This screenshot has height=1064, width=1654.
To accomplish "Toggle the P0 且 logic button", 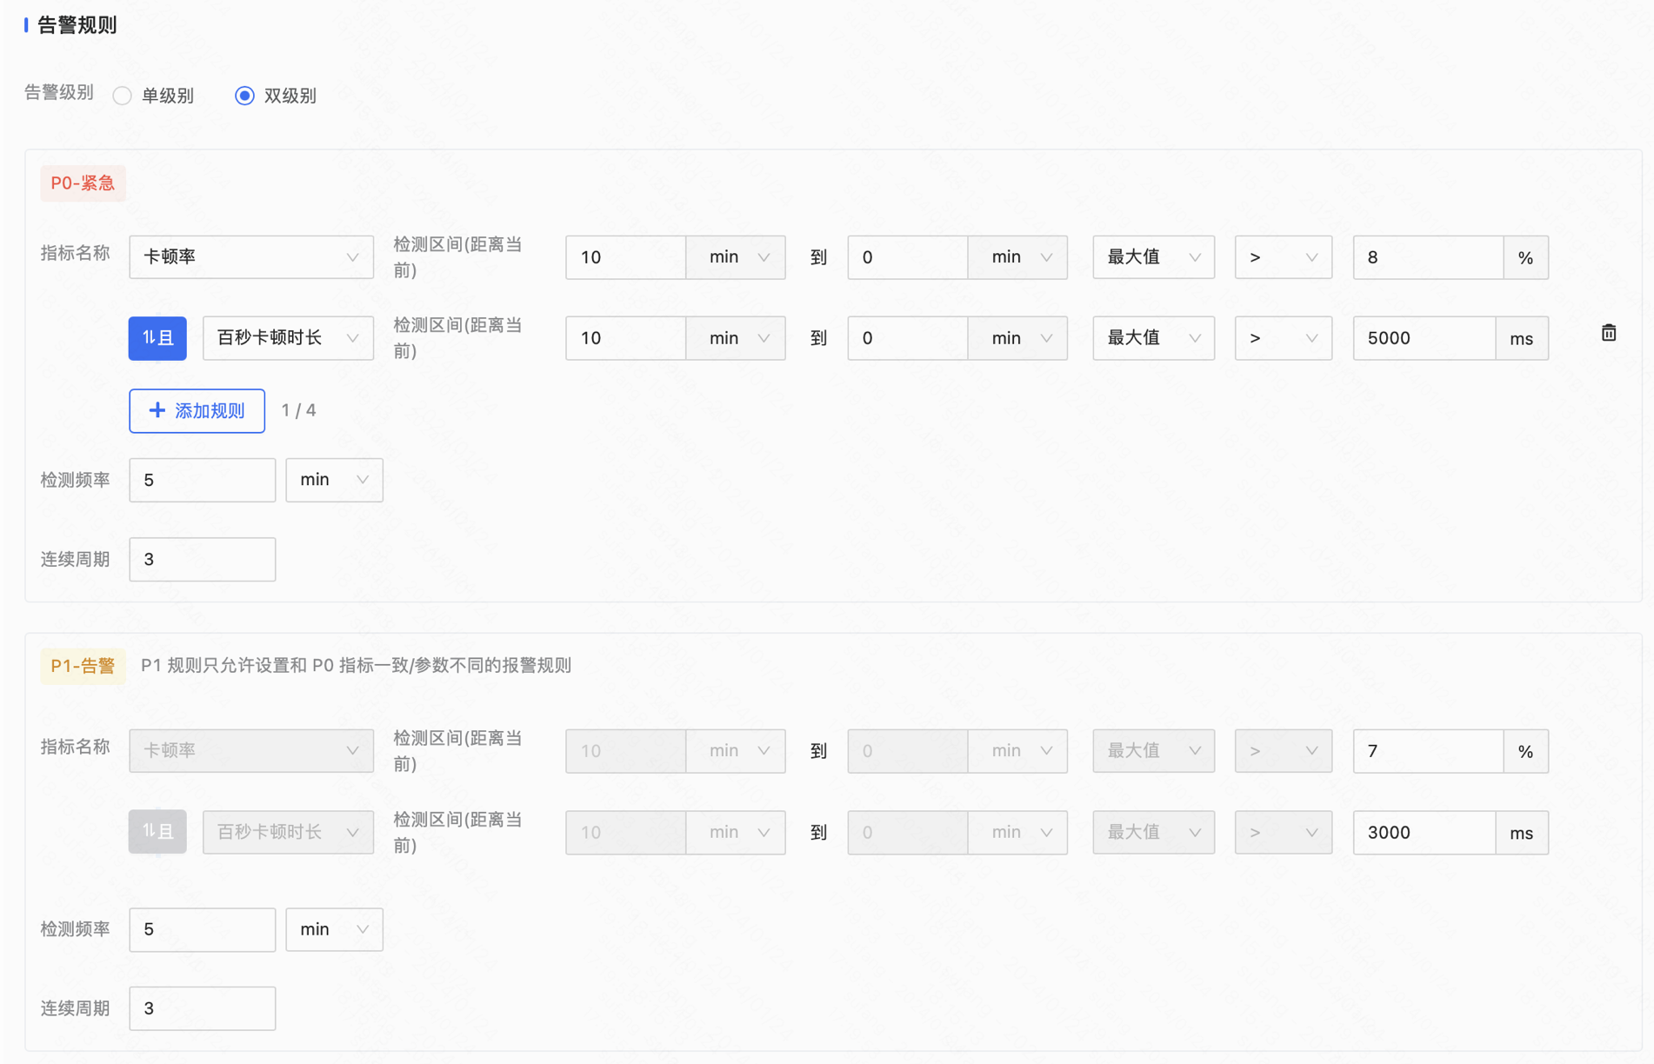I will coord(157,338).
